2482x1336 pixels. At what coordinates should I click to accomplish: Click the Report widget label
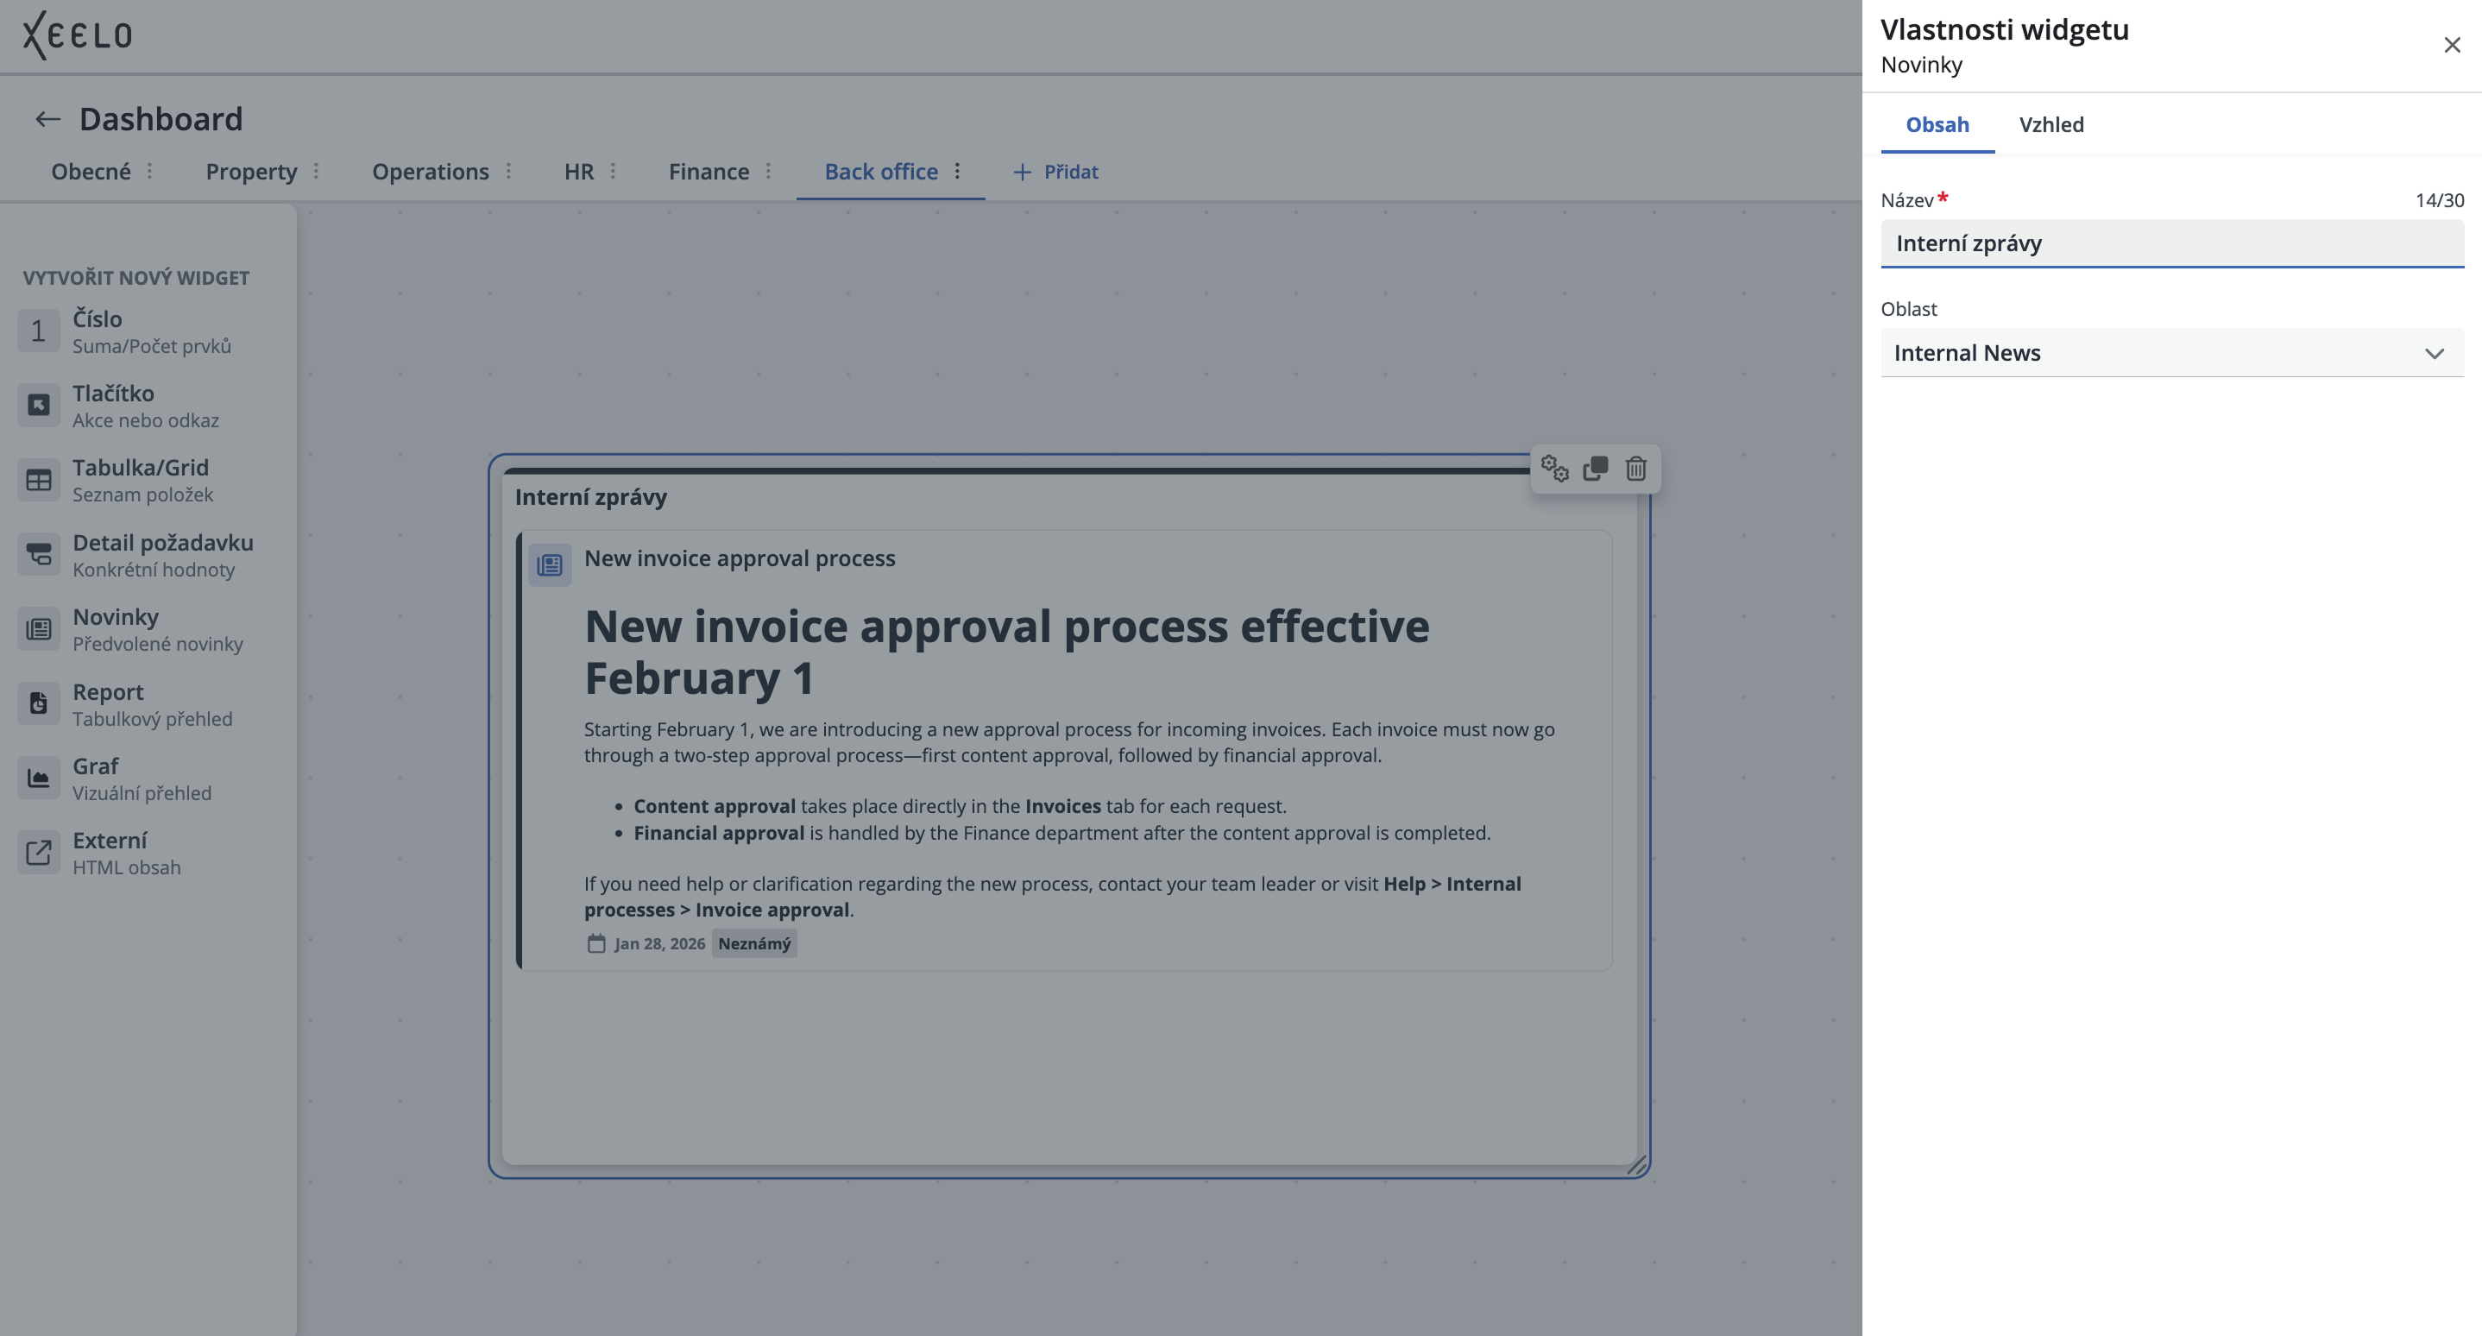[108, 691]
